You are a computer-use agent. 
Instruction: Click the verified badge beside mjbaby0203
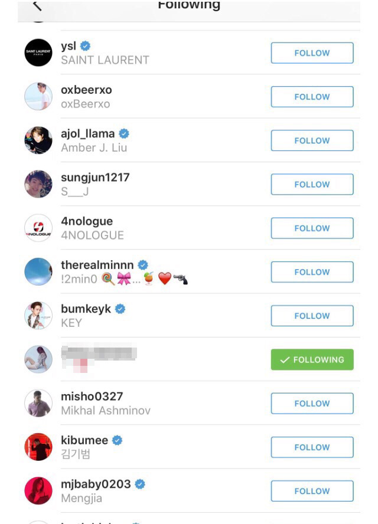click(140, 484)
